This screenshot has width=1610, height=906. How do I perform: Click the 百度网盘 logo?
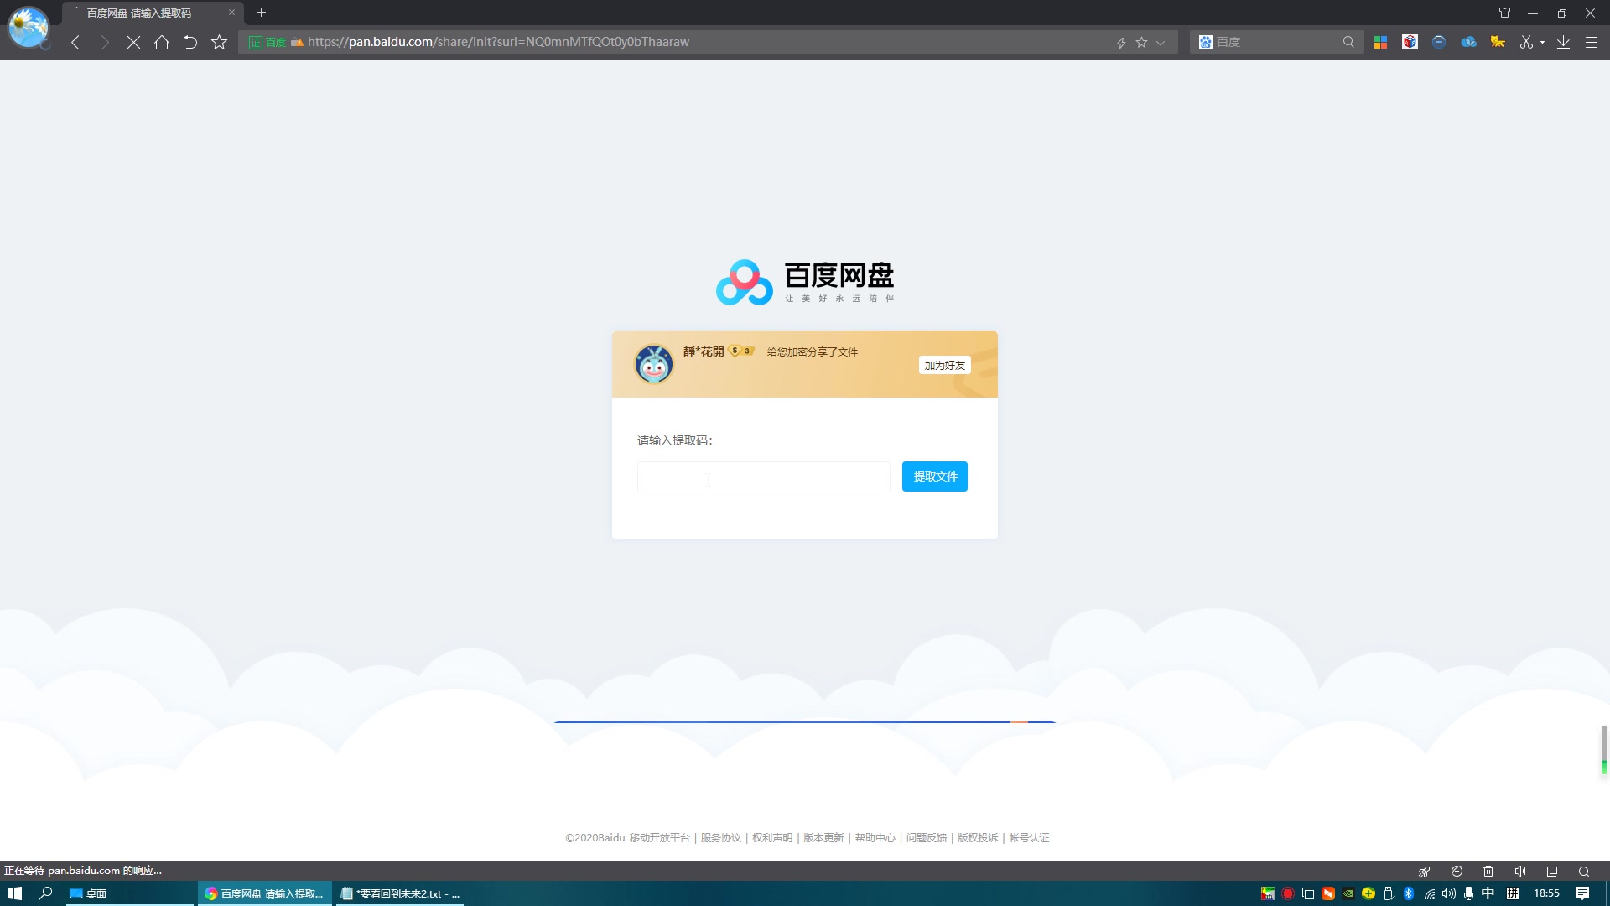[805, 282]
